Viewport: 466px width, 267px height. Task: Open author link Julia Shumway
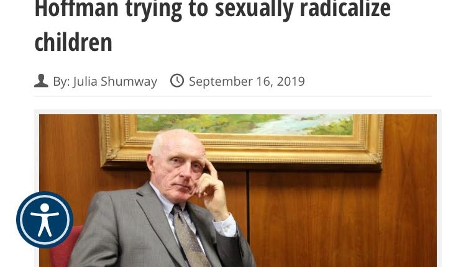[115, 81]
